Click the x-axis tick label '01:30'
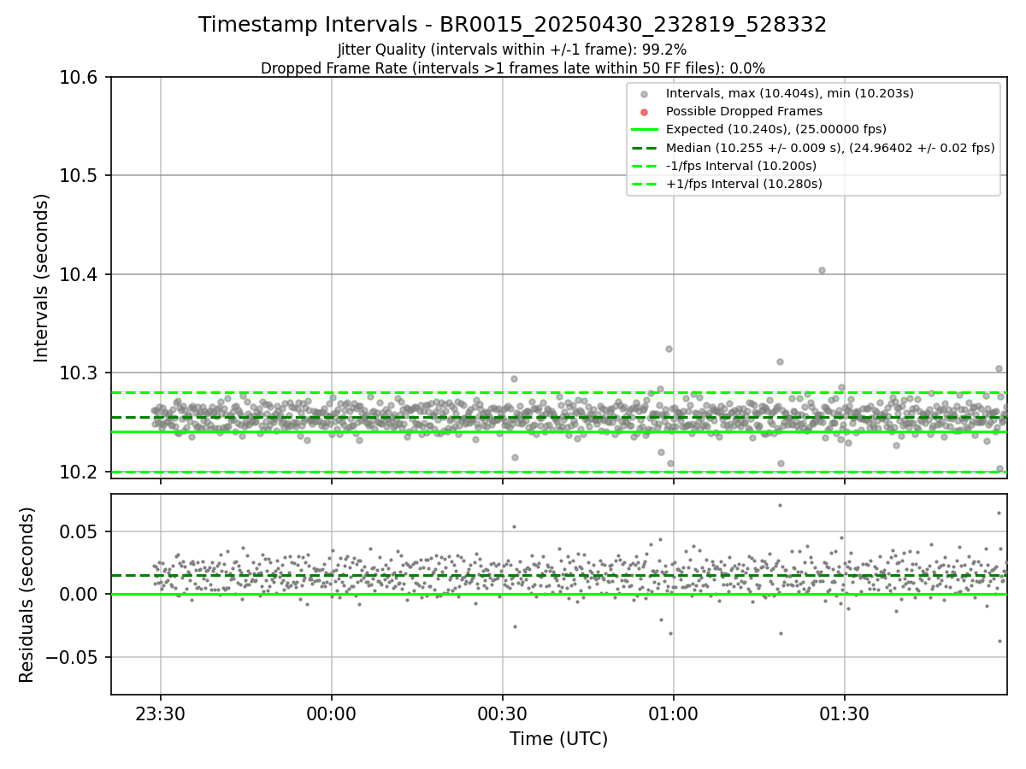 coord(845,713)
